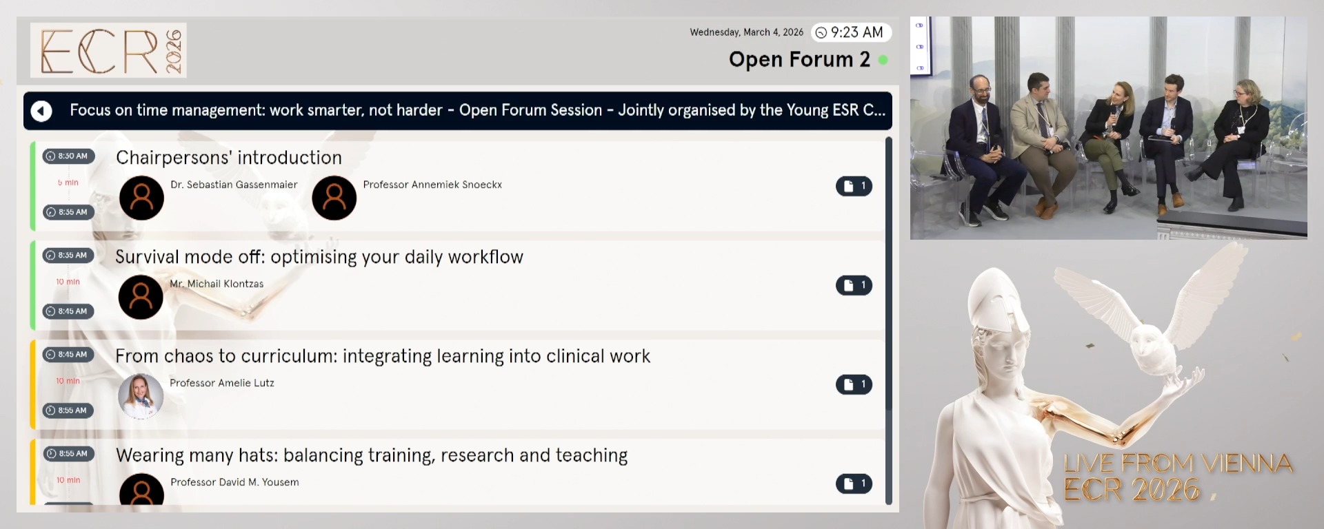Expand the Chairpersons' introduction entry
Viewport: 1324px width, 529px height.
click(x=230, y=157)
